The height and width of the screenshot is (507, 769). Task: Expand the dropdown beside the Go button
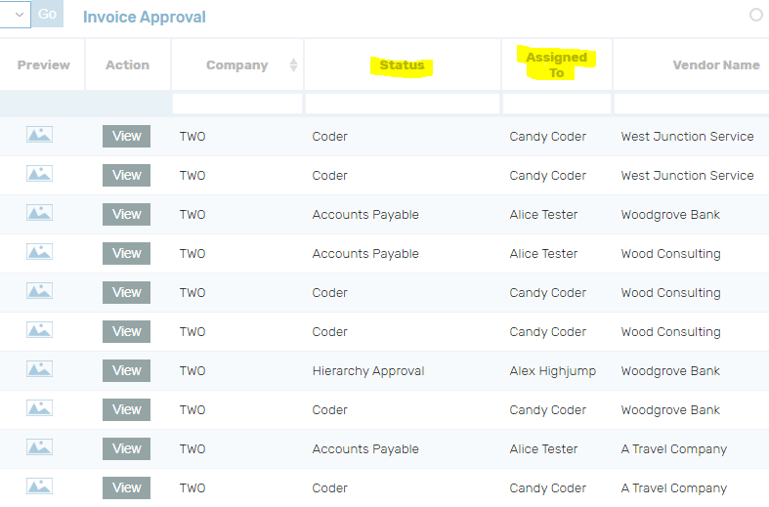click(x=17, y=15)
